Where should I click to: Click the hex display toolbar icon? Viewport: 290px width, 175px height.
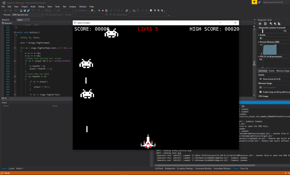pyautogui.click(x=127, y=11)
